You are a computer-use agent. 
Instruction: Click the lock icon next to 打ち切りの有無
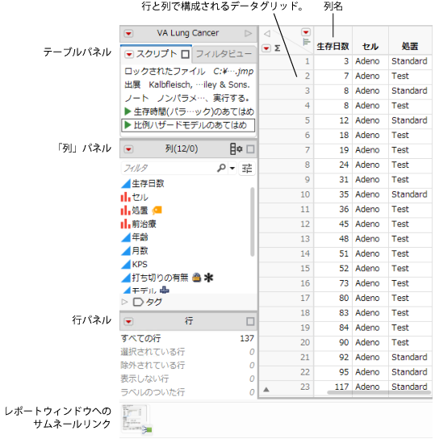tap(196, 278)
